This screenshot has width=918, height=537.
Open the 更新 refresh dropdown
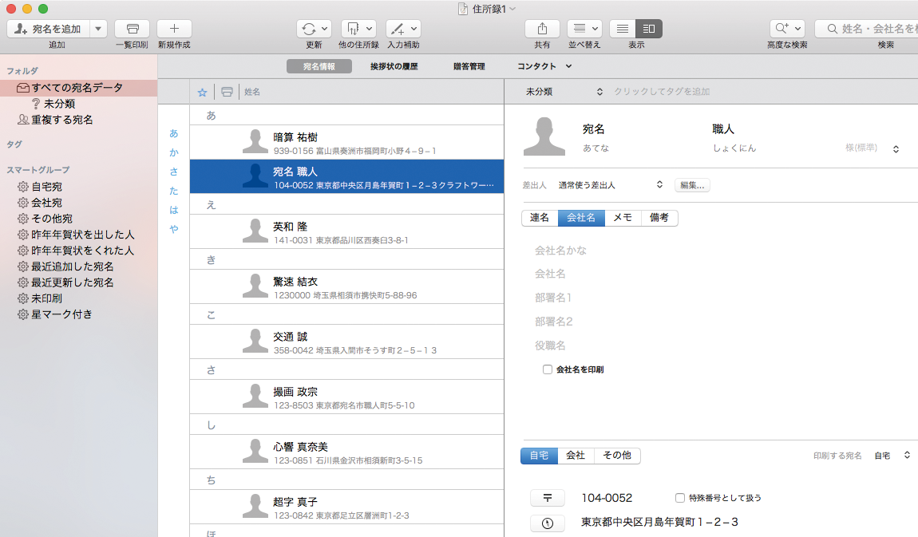(314, 29)
